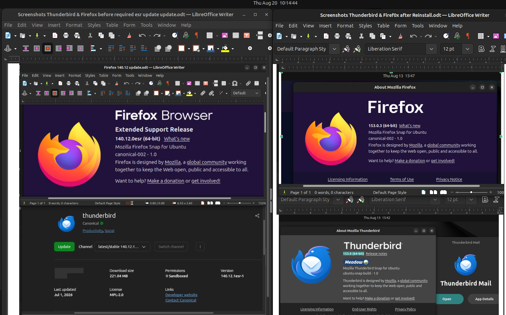Image resolution: width=506 pixels, height=315 pixels.
Task: Click the Clone Formatting paintbrush in right window
Action: point(400,36)
